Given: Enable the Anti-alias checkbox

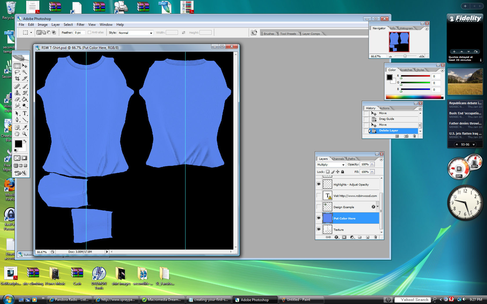Looking at the screenshot, I should pyautogui.click(x=90, y=32).
